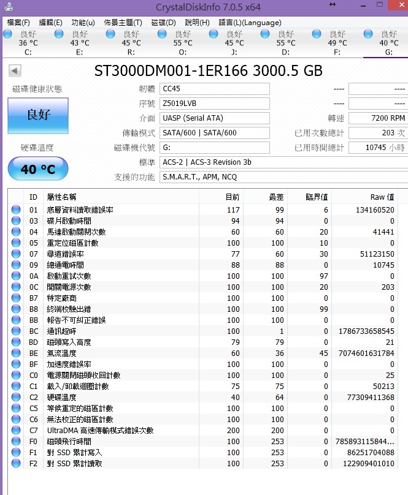Select disk J: status orb
408x495 pixels.
tap(214, 34)
